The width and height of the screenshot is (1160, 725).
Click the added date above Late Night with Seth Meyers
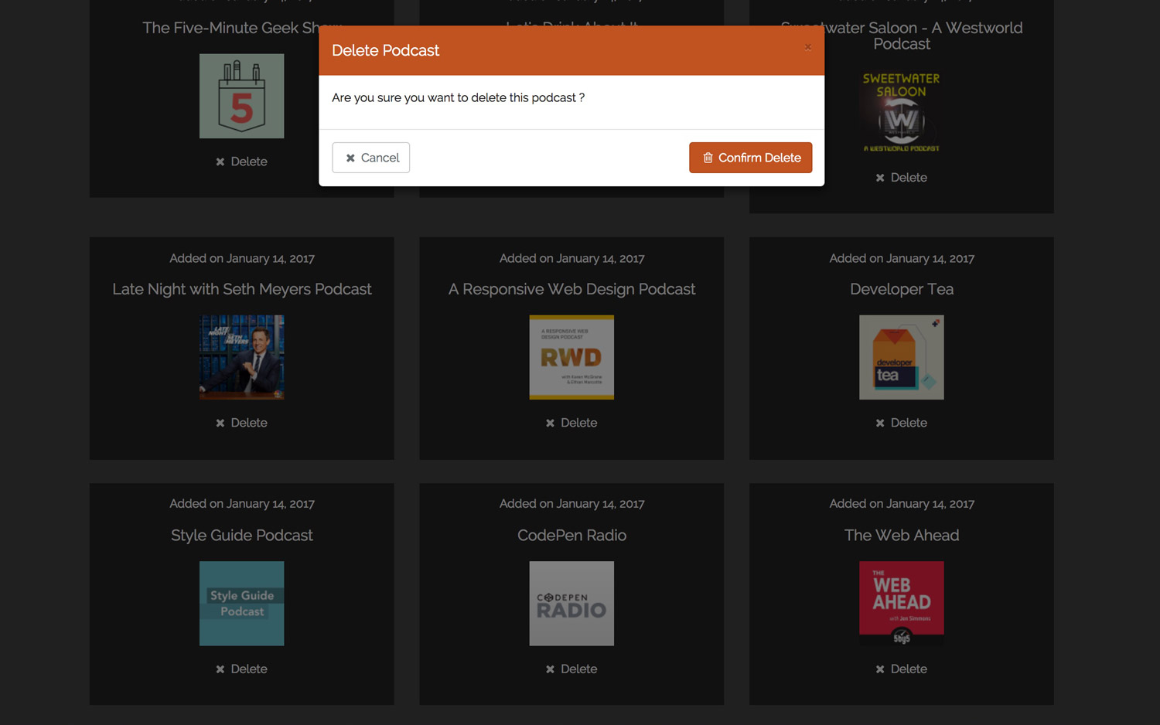point(241,258)
